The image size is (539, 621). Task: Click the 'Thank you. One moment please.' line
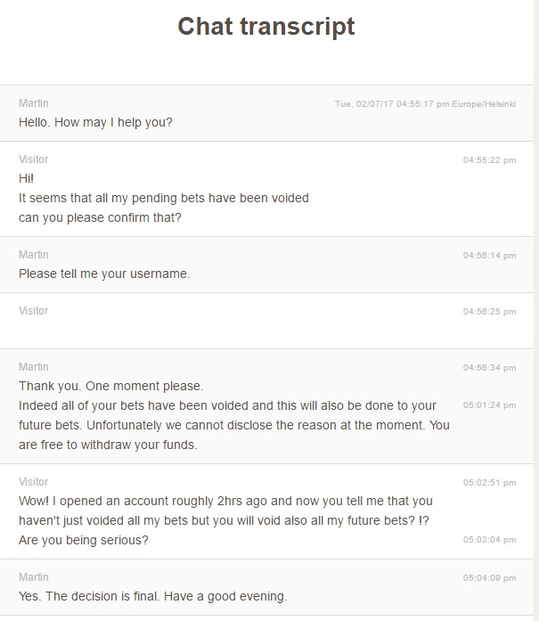pyautogui.click(x=111, y=387)
